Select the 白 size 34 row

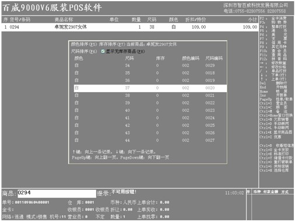(x=150, y=65)
